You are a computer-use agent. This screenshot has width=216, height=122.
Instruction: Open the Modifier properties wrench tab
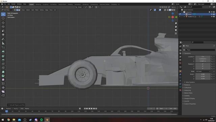pyautogui.click(x=180, y=75)
